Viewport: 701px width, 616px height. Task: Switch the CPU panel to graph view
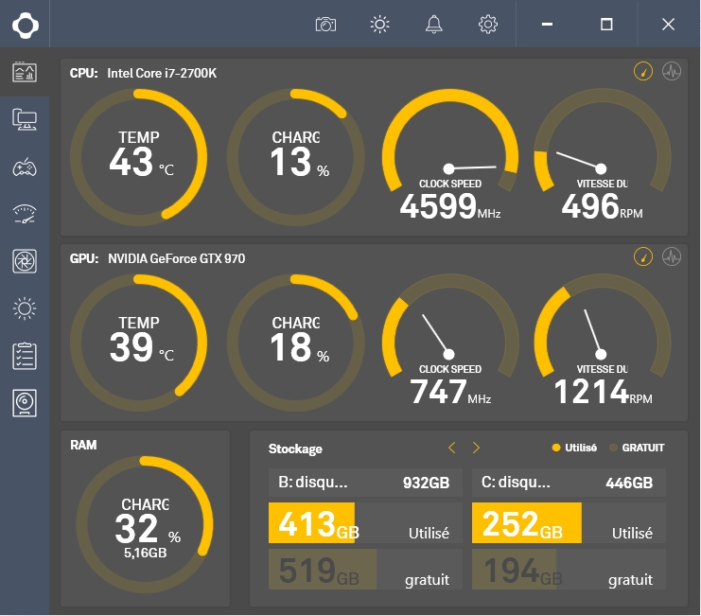point(672,72)
